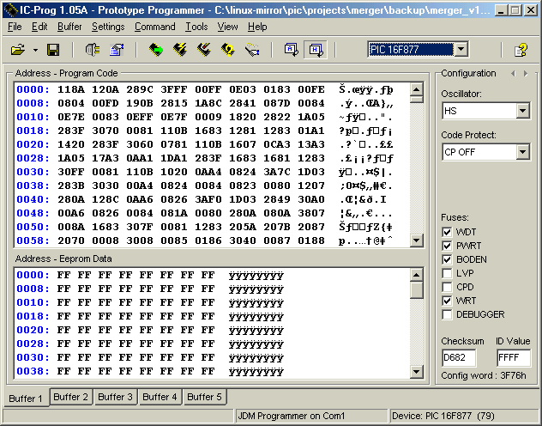This screenshot has width=542, height=426.
Task: Open Hardware settings from toolbar icon
Action: click(92, 51)
